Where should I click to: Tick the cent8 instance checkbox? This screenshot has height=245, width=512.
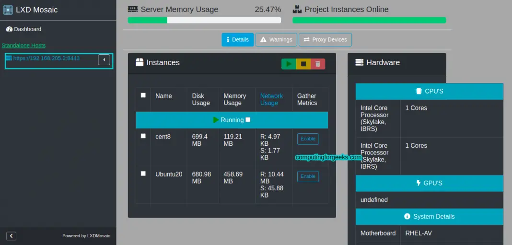point(143,136)
